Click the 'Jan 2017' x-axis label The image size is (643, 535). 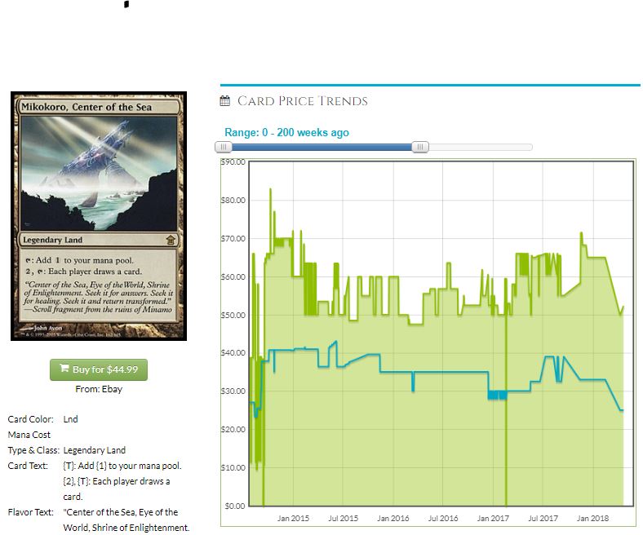[x=493, y=518]
